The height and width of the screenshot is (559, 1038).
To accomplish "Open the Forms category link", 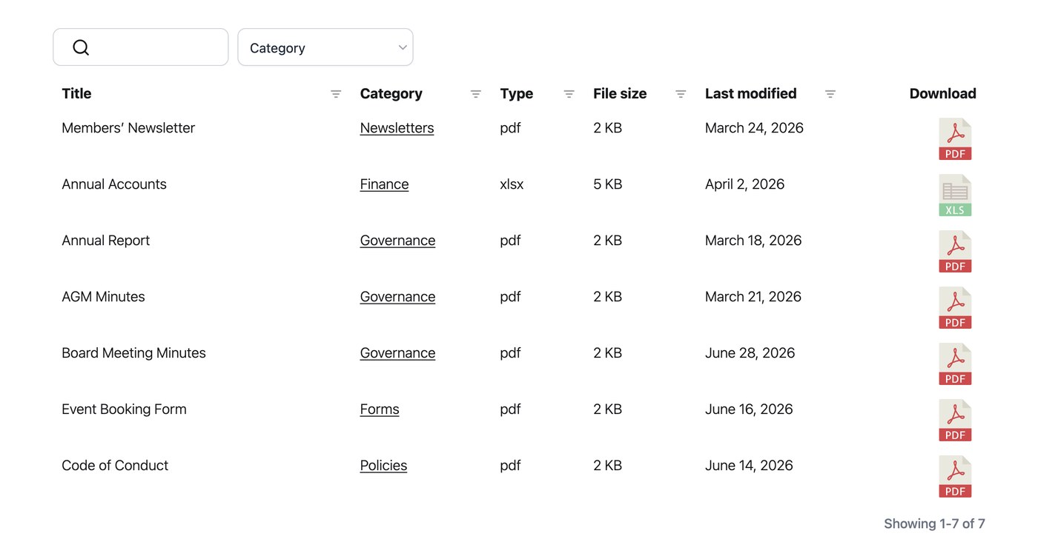I will (x=380, y=409).
